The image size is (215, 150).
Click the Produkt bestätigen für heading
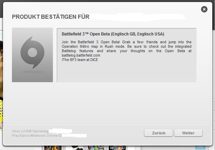pyautogui.click(x=51, y=17)
